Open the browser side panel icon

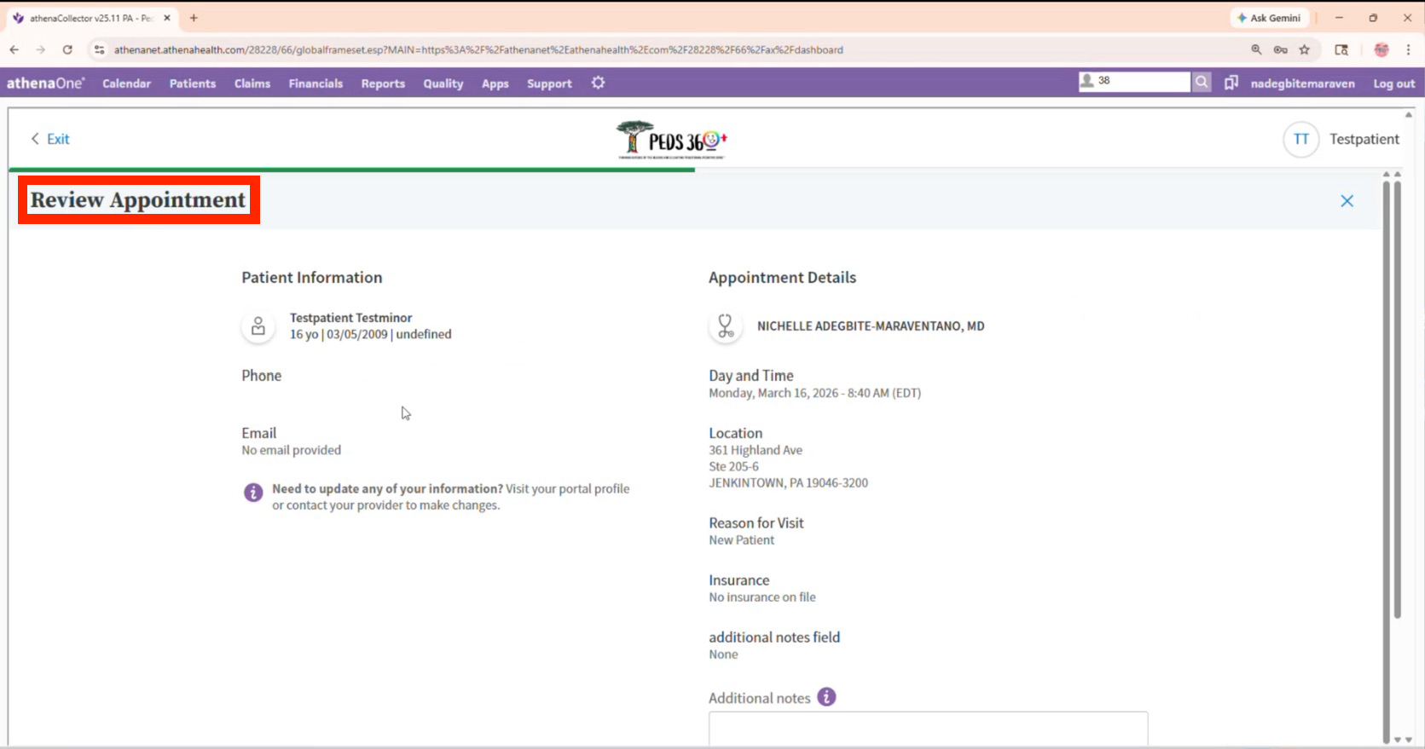pos(1341,50)
